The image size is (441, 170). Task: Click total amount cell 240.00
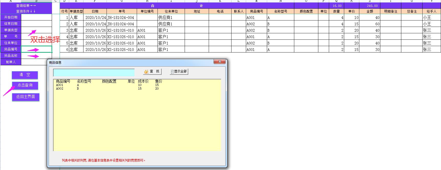(370, 6)
